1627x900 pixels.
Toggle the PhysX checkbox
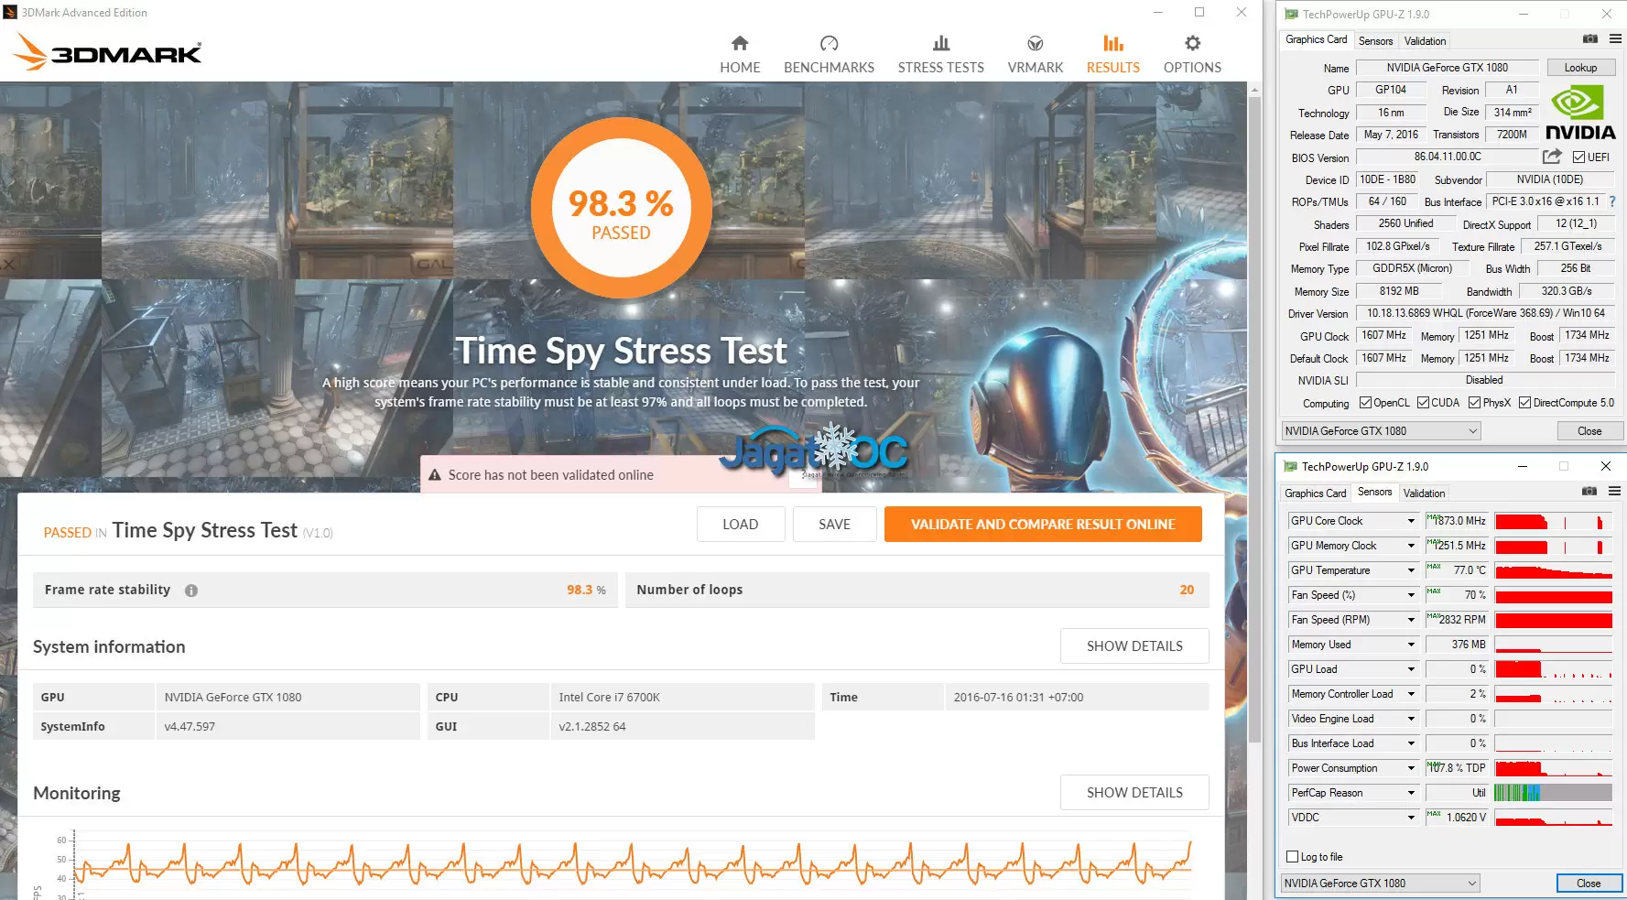click(1474, 403)
